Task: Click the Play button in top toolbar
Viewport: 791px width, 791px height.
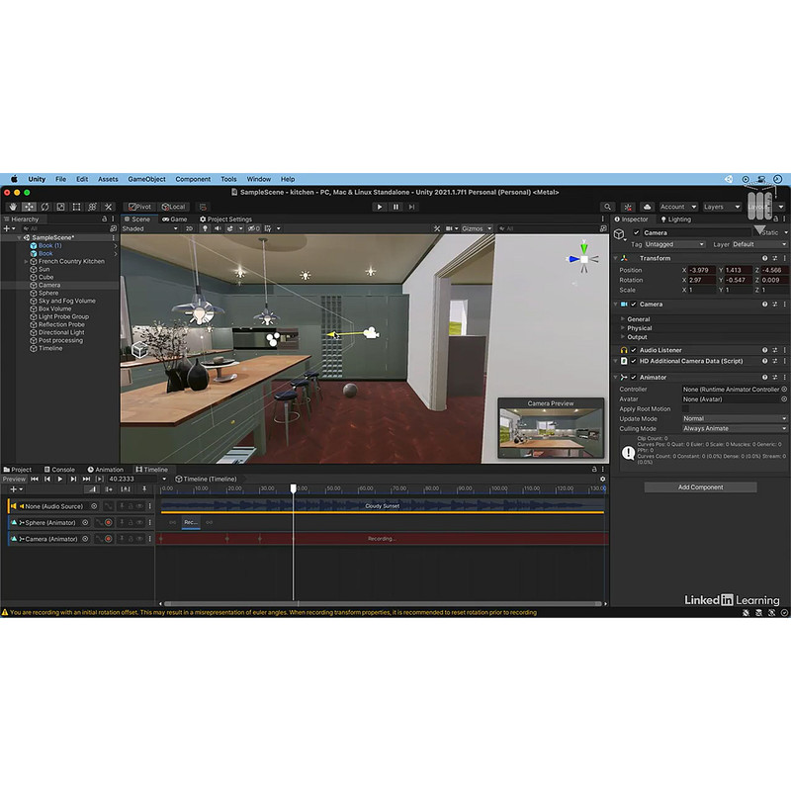Action: coord(379,207)
